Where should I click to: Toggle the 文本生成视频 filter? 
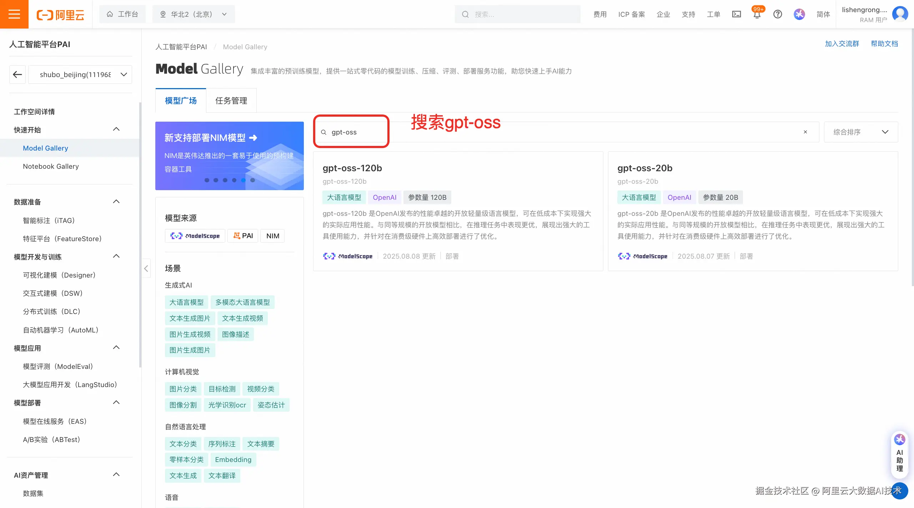tap(242, 318)
